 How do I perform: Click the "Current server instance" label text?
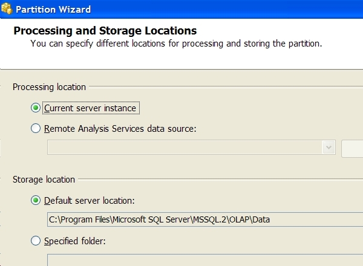pos(90,108)
